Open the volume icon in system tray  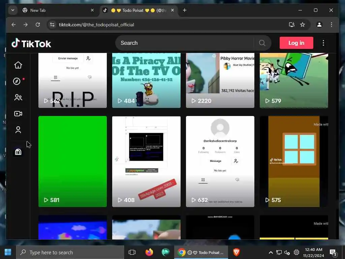click(x=287, y=252)
